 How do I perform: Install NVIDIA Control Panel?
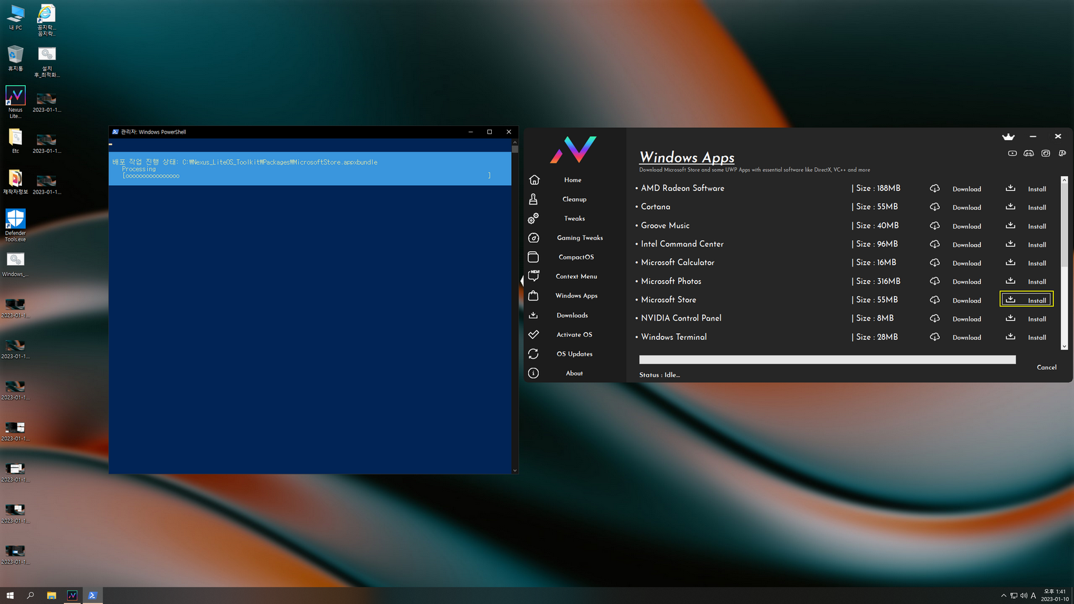[1037, 319]
